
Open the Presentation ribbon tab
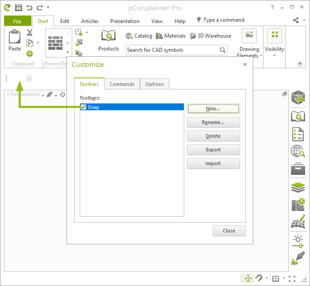125,21
